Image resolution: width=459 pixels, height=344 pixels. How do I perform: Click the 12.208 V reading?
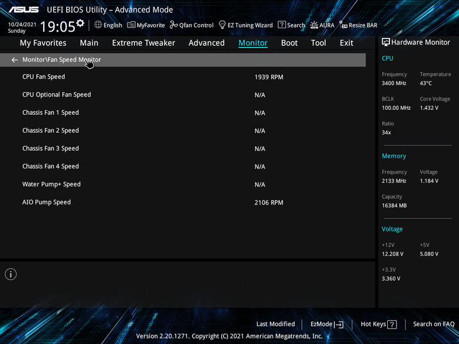(x=392, y=254)
